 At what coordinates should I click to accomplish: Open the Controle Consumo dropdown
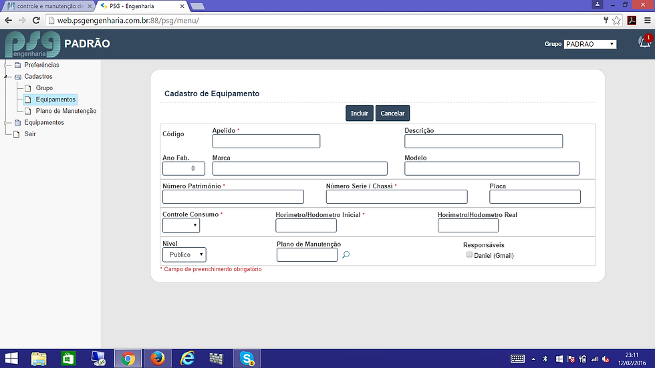pos(181,225)
